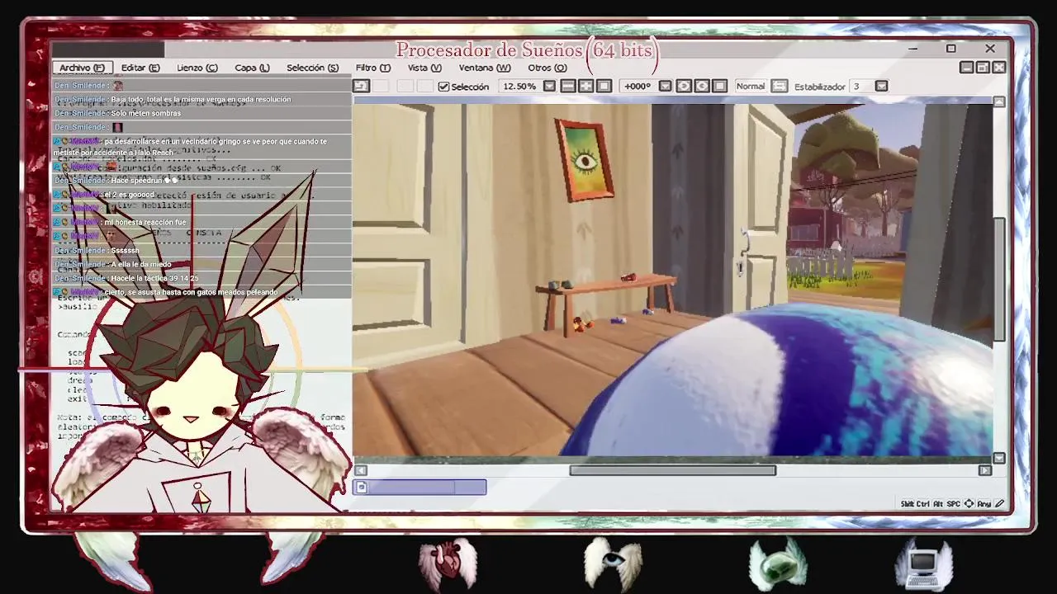
Task: Click the +000° rotation angle field
Action: click(638, 87)
